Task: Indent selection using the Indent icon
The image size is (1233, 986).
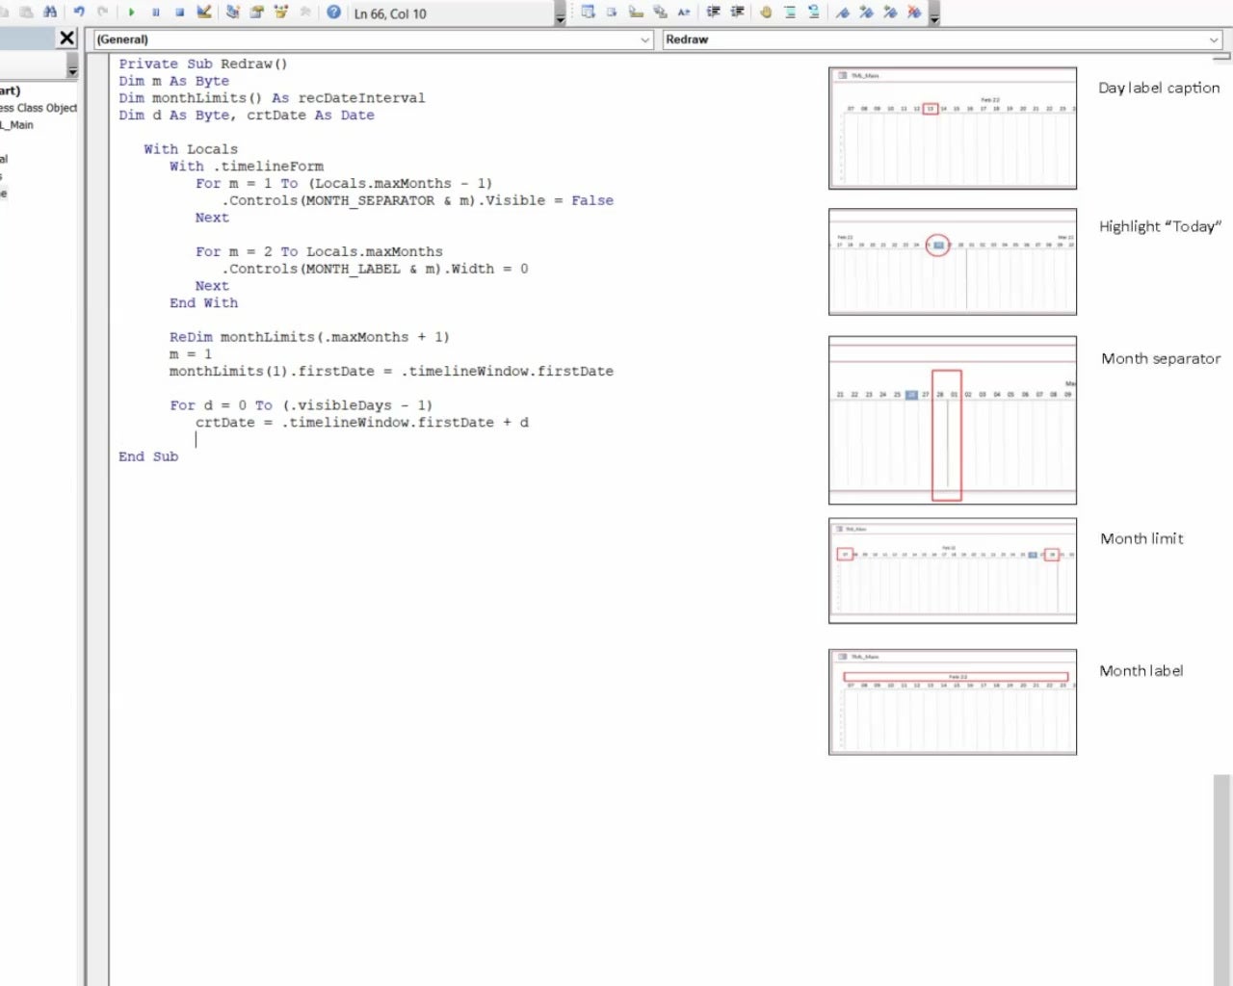Action: pos(715,13)
